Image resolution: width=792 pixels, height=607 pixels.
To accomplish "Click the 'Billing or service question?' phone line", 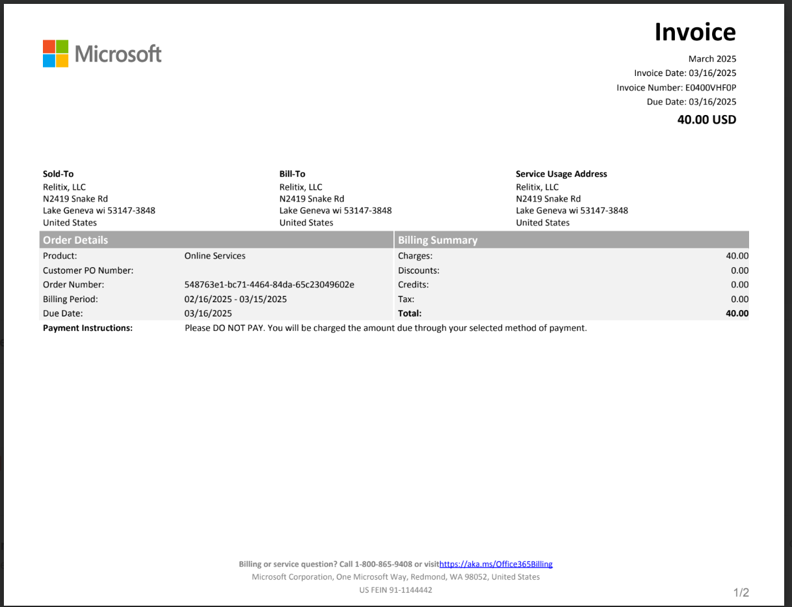I will 339,564.
